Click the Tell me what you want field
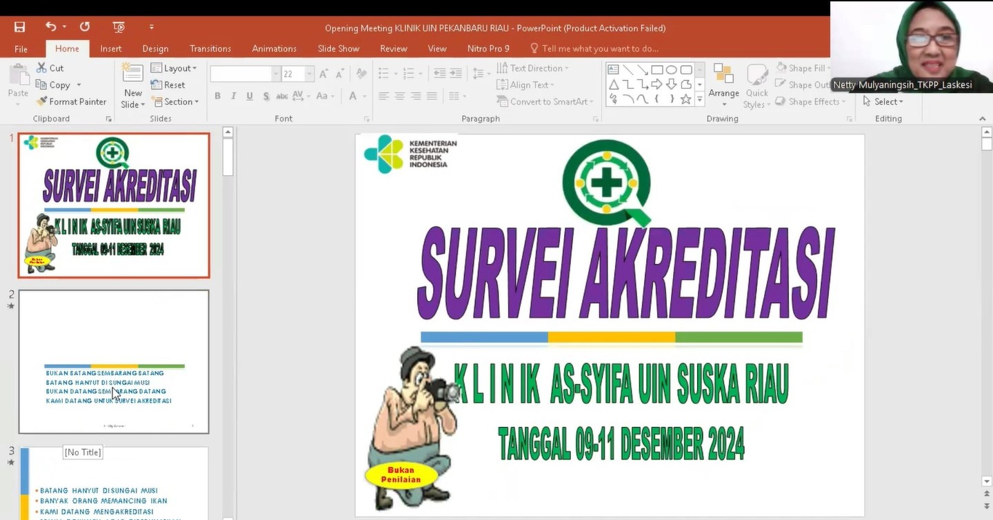993x520 pixels. point(600,48)
